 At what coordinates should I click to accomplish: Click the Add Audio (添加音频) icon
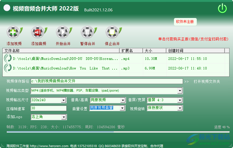pyautogui.click(x=39, y=32)
